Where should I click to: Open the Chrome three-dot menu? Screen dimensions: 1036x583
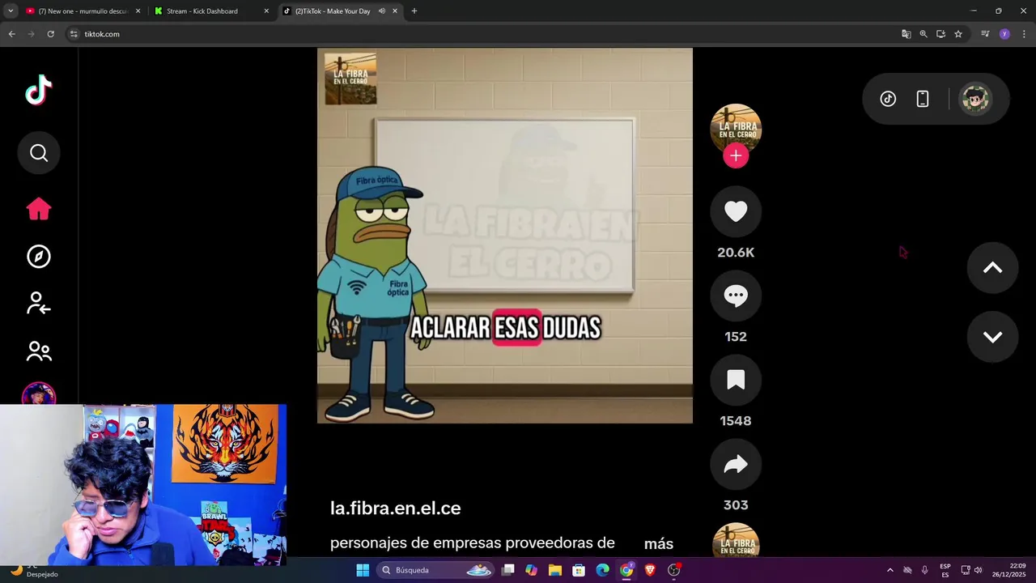[x=1024, y=34]
